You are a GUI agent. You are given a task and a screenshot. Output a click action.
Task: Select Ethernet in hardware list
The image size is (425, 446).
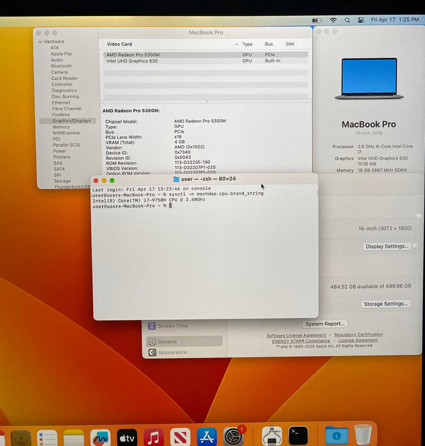point(61,103)
